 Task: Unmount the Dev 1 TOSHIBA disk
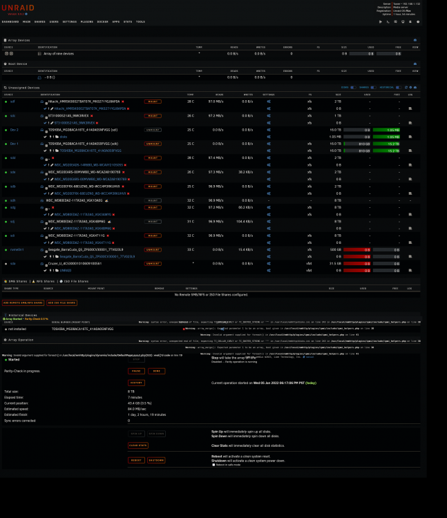click(153, 144)
